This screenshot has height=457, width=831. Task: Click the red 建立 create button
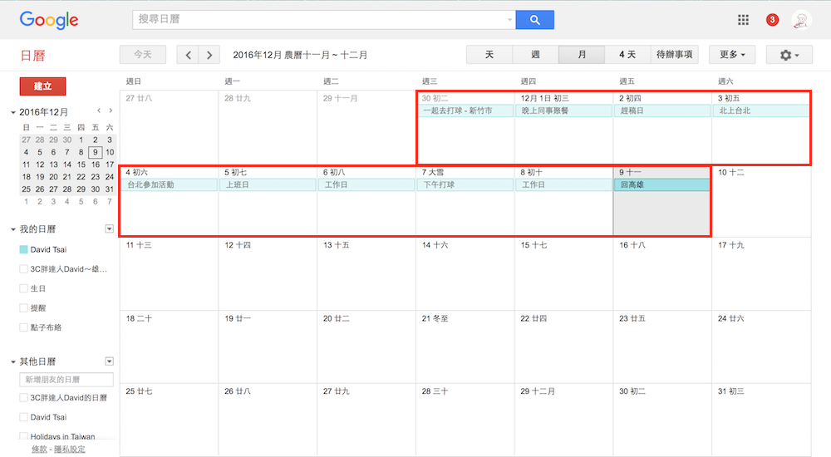click(42, 86)
